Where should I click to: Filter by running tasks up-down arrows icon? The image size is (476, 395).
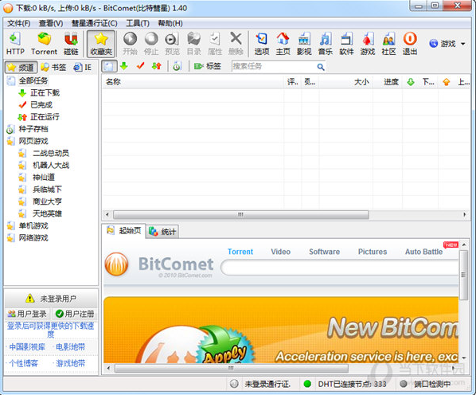coord(157,66)
